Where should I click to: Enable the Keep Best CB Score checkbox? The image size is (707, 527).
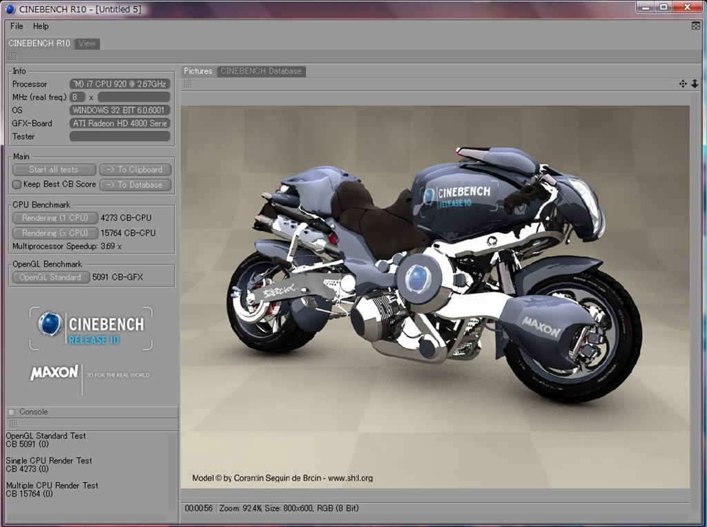pyautogui.click(x=17, y=184)
